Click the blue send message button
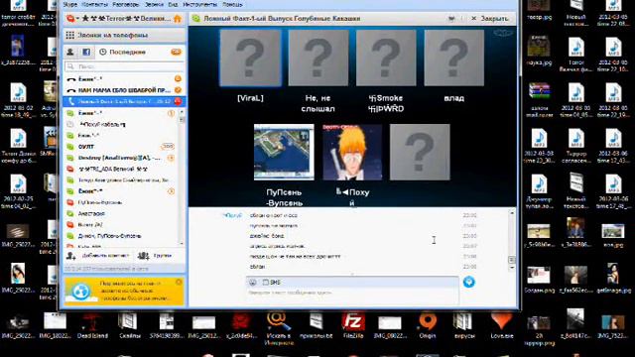The width and height of the screenshot is (635, 357). (468, 282)
